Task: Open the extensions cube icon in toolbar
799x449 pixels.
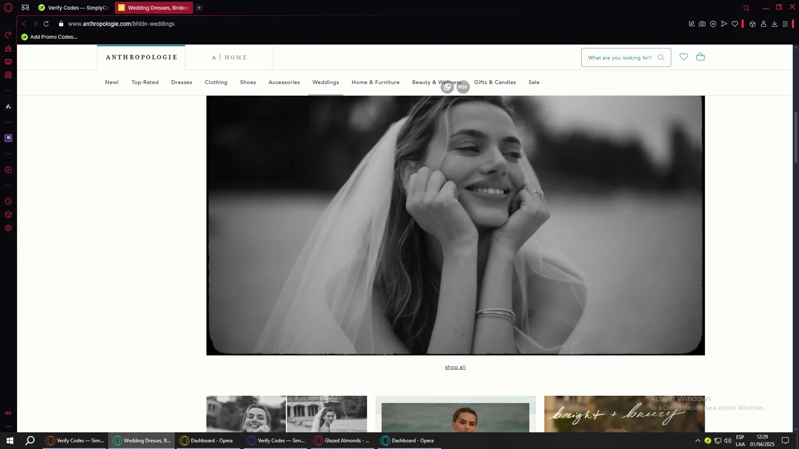Action: point(753,24)
